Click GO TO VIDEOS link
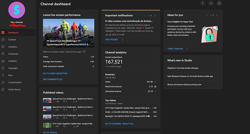This screenshot has width=250, height=134. (50, 133)
